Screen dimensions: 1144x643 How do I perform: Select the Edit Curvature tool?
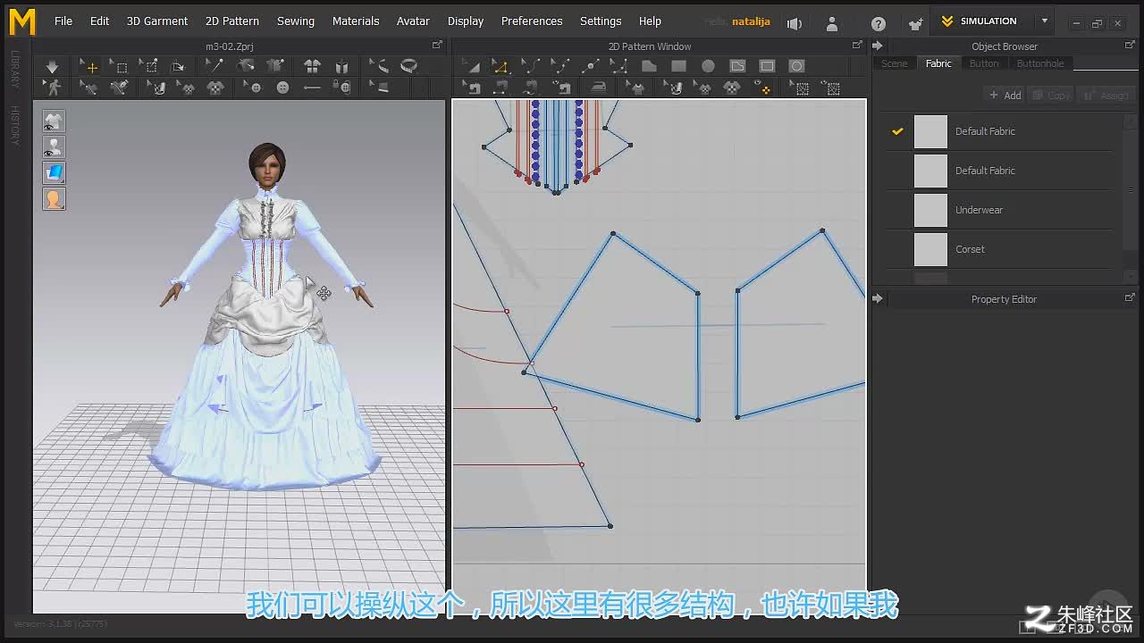coord(530,66)
